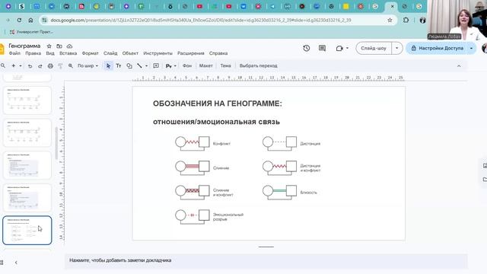
Task: Click the Генограмма document title
Action: point(24,46)
